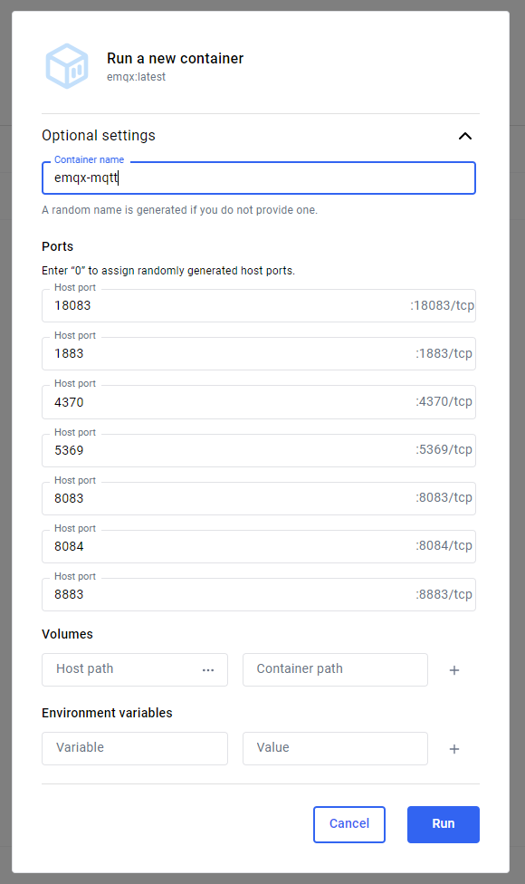
Task: Edit host port for 8883/tcp
Action: coord(259,594)
